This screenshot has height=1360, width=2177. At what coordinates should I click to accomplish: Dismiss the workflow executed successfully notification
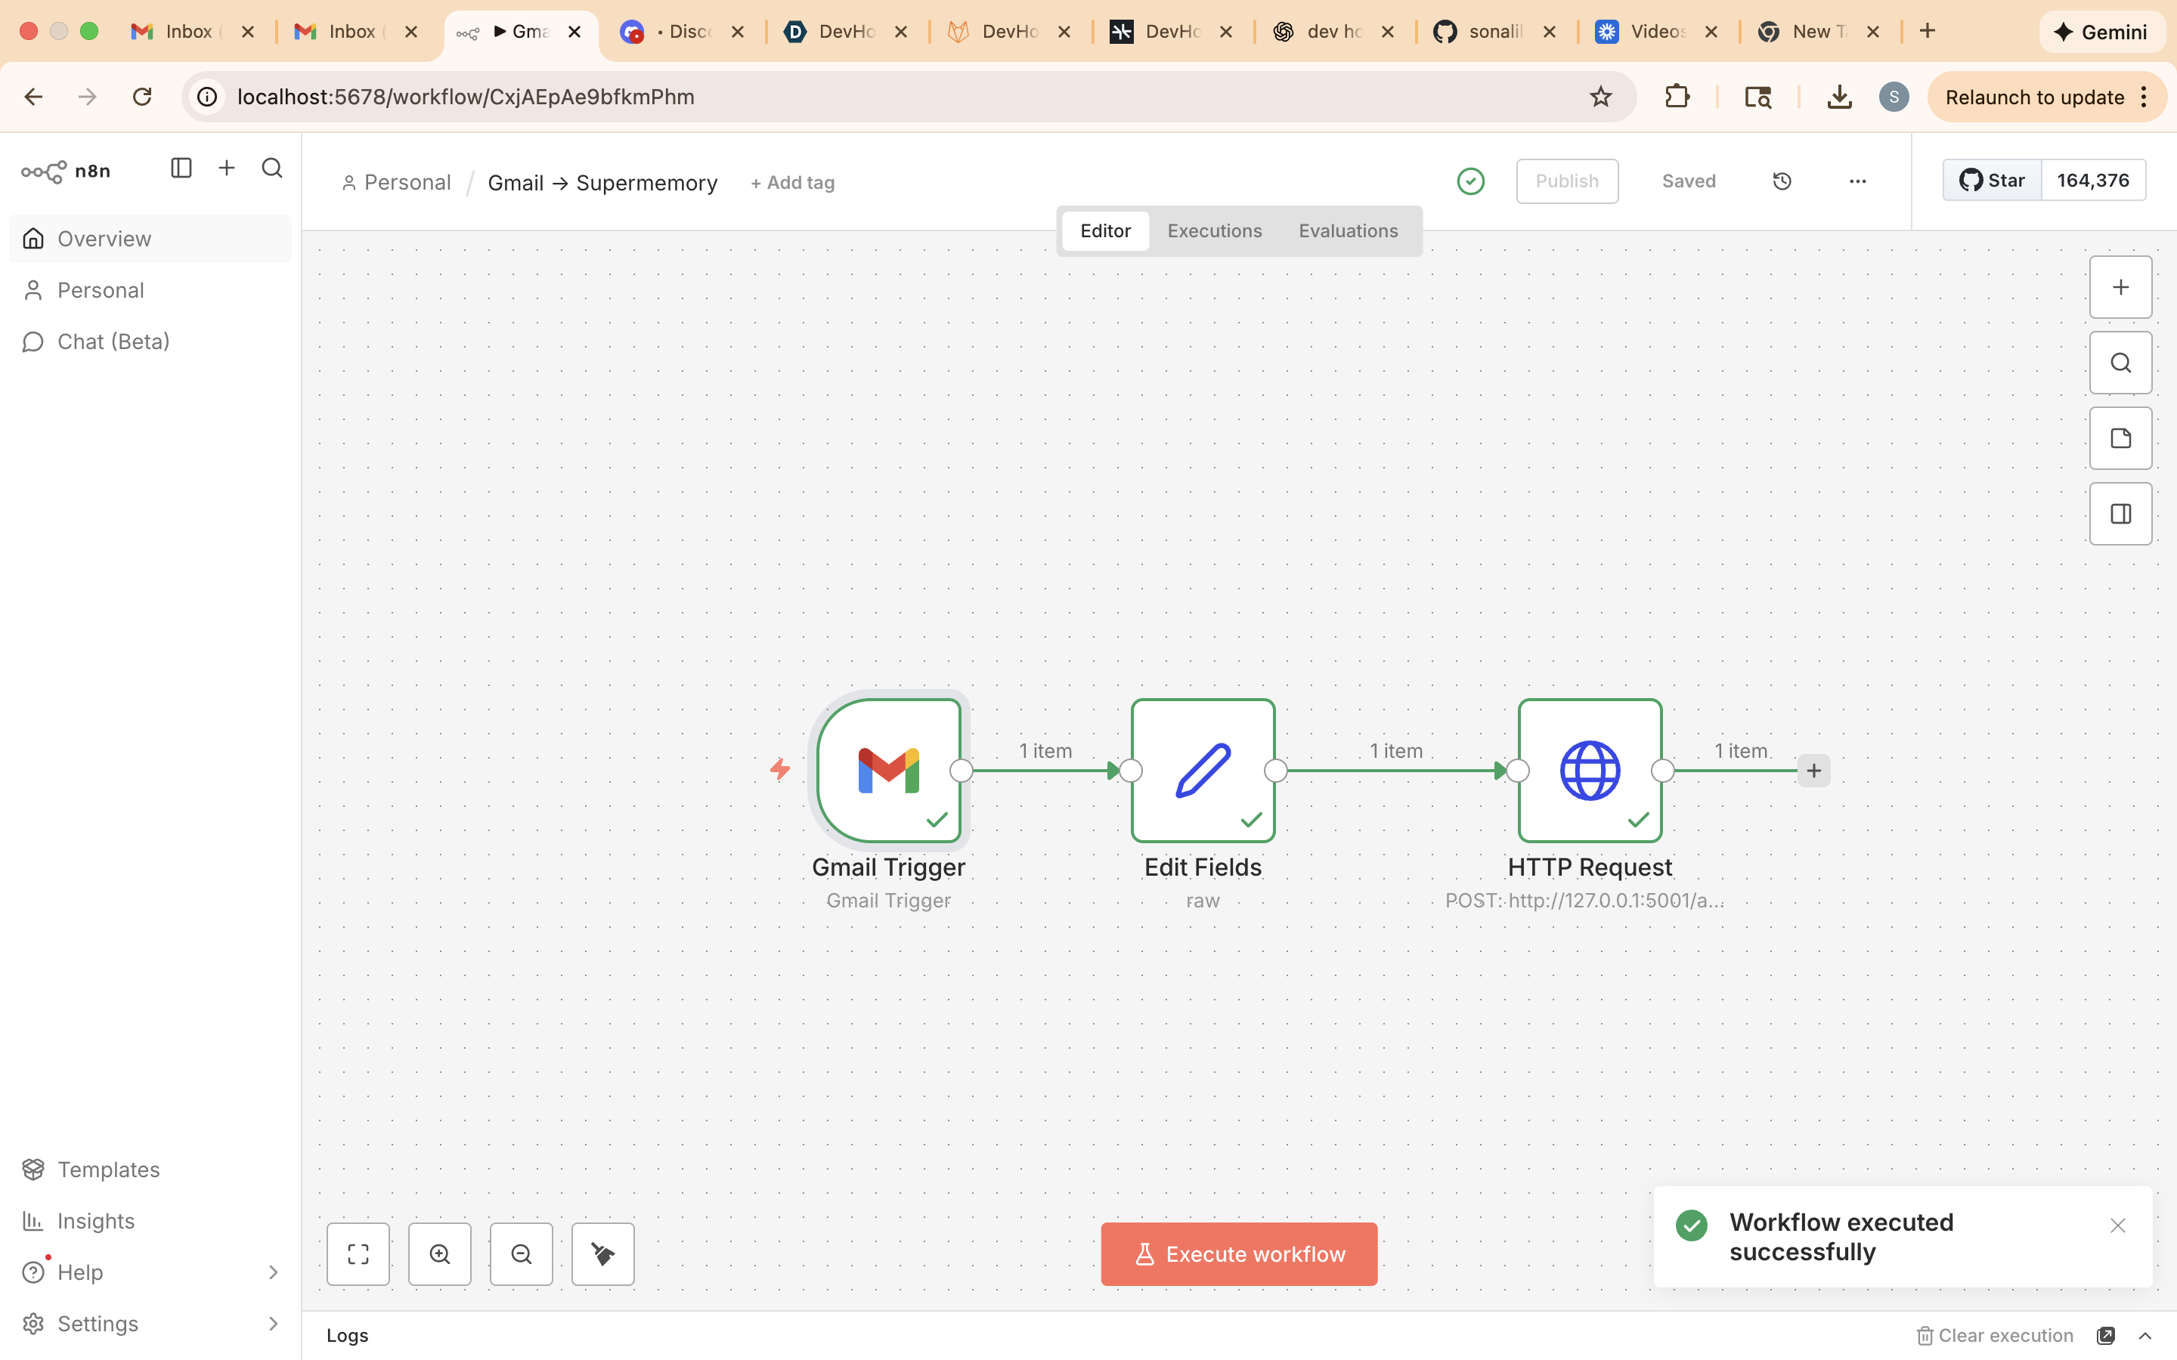click(x=2117, y=1226)
